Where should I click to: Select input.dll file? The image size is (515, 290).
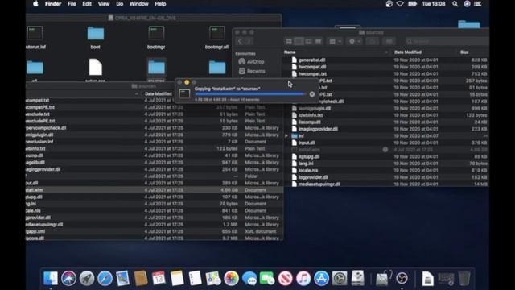click(307, 143)
